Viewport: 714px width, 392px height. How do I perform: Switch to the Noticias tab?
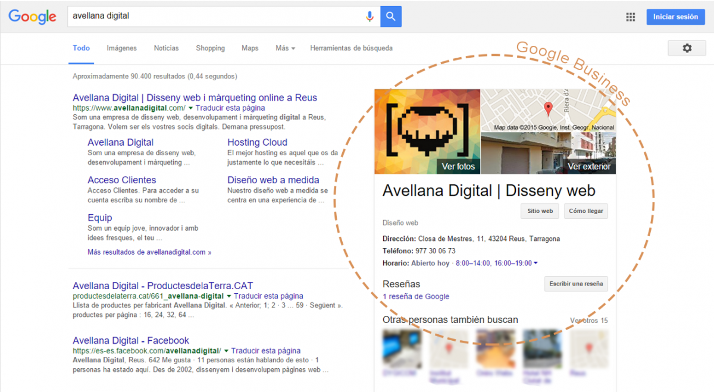tap(166, 48)
